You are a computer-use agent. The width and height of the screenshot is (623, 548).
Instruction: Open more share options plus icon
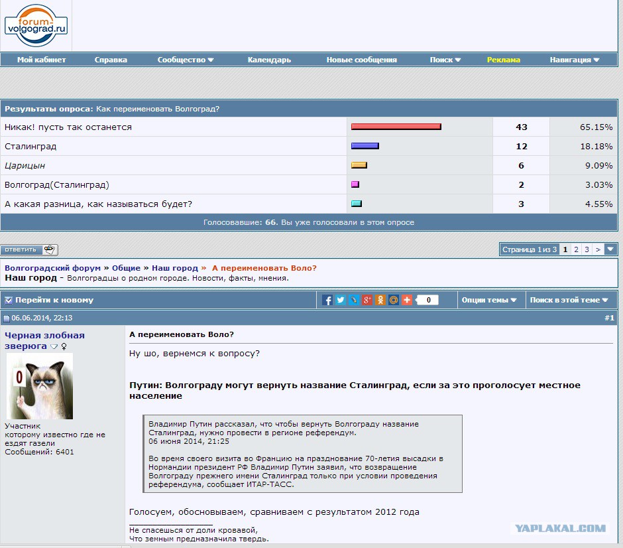coord(407,301)
